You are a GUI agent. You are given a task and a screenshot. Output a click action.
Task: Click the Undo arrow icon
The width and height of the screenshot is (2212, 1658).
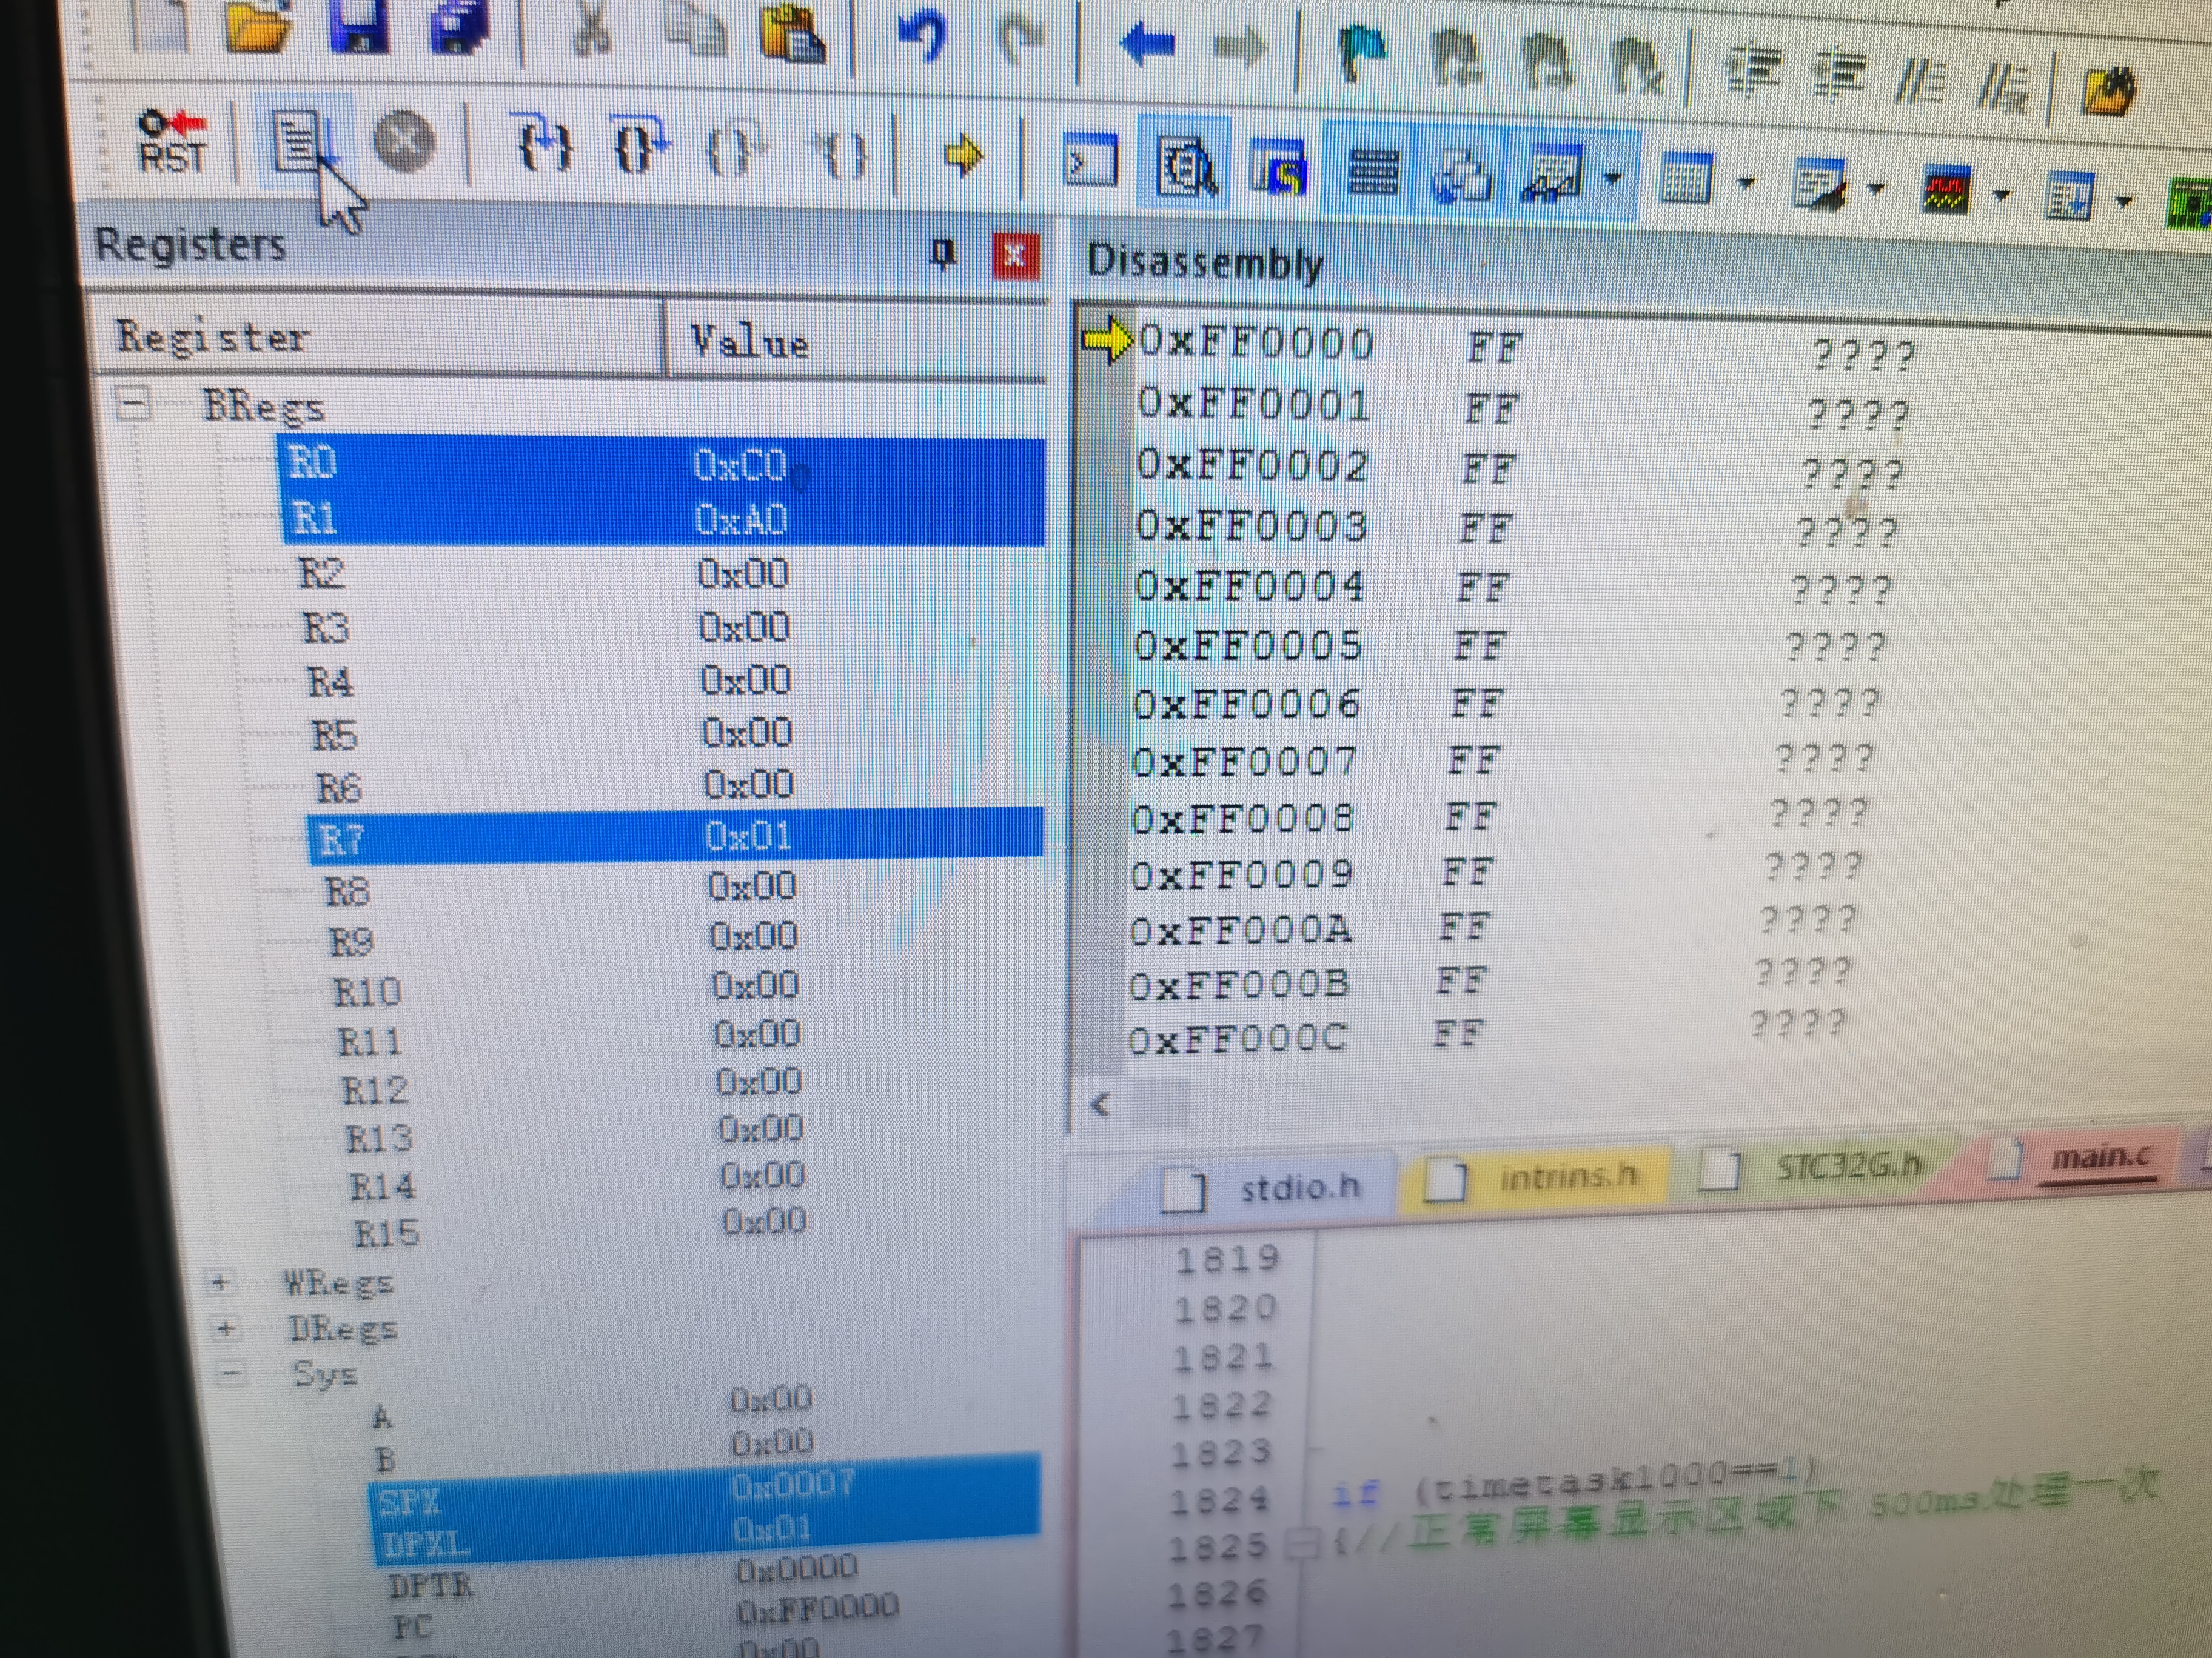pyautogui.click(x=921, y=36)
